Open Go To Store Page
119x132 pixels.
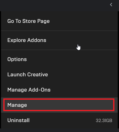[x=59, y=21]
